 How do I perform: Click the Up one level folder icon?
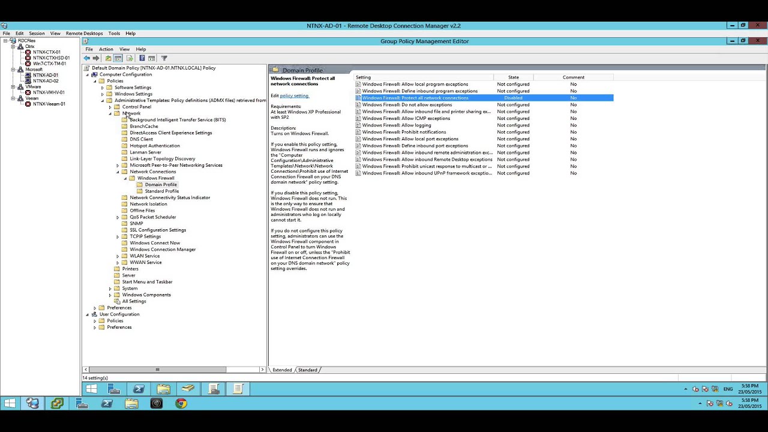point(108,58)
